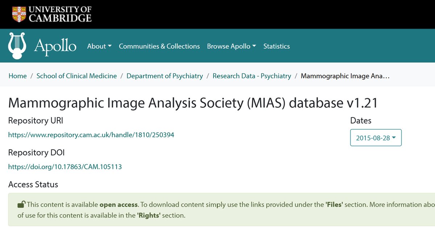Image resolution: width=435 pixels, height=237 pixels.
Task: Click the green open access notice box
Action: pyautogui.click(x=221, y=209)
